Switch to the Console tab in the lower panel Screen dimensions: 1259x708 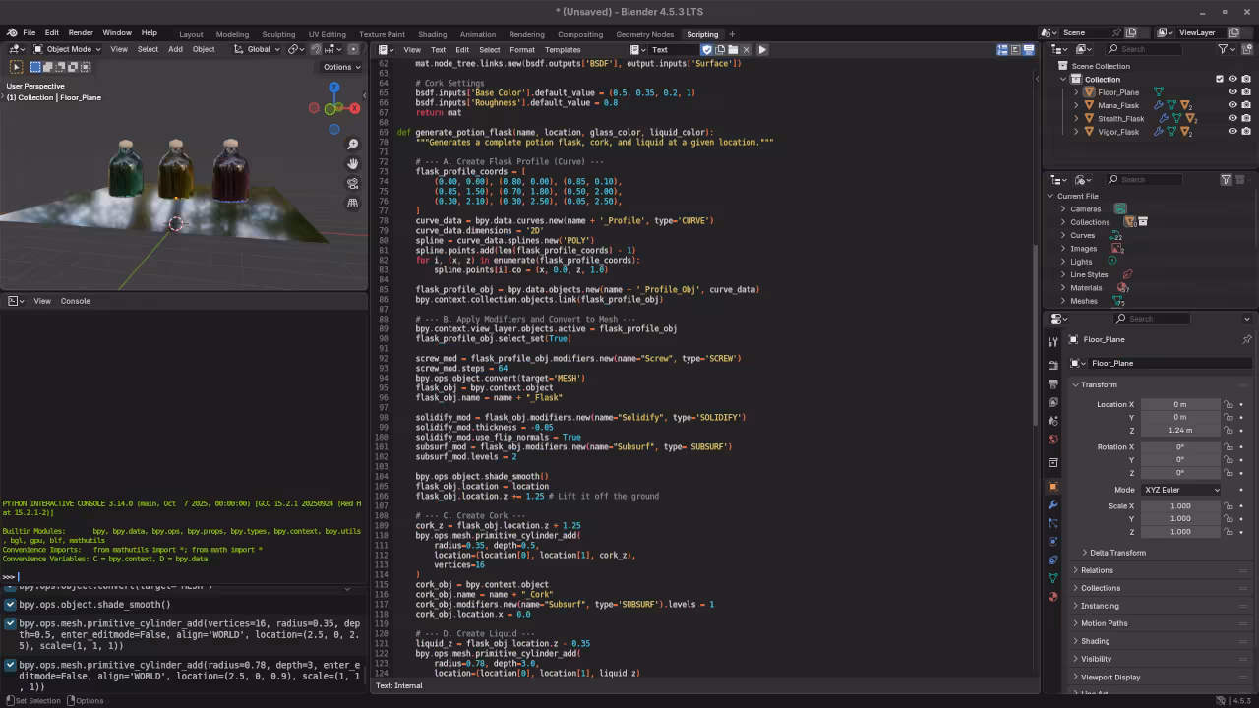(x=75, y=301)
